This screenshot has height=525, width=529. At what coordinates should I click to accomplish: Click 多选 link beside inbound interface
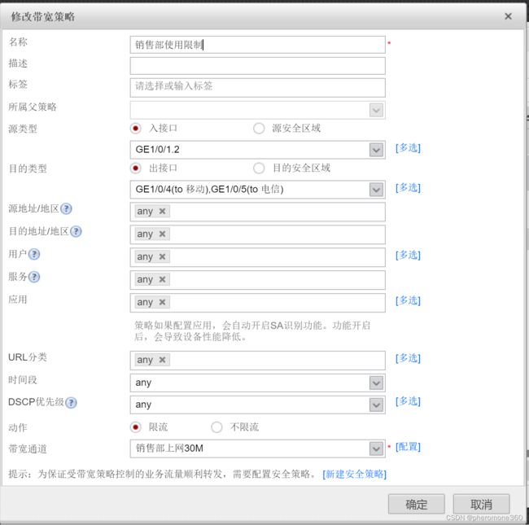point(408,148)
